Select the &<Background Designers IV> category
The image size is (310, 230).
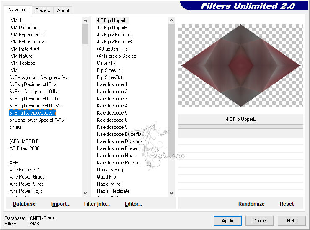(x=39, y=77)
